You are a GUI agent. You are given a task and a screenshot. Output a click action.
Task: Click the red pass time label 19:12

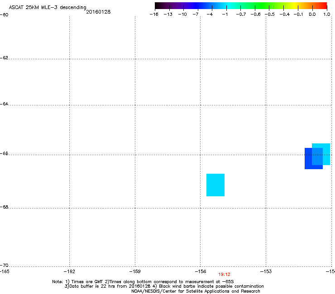pos(224,275)
